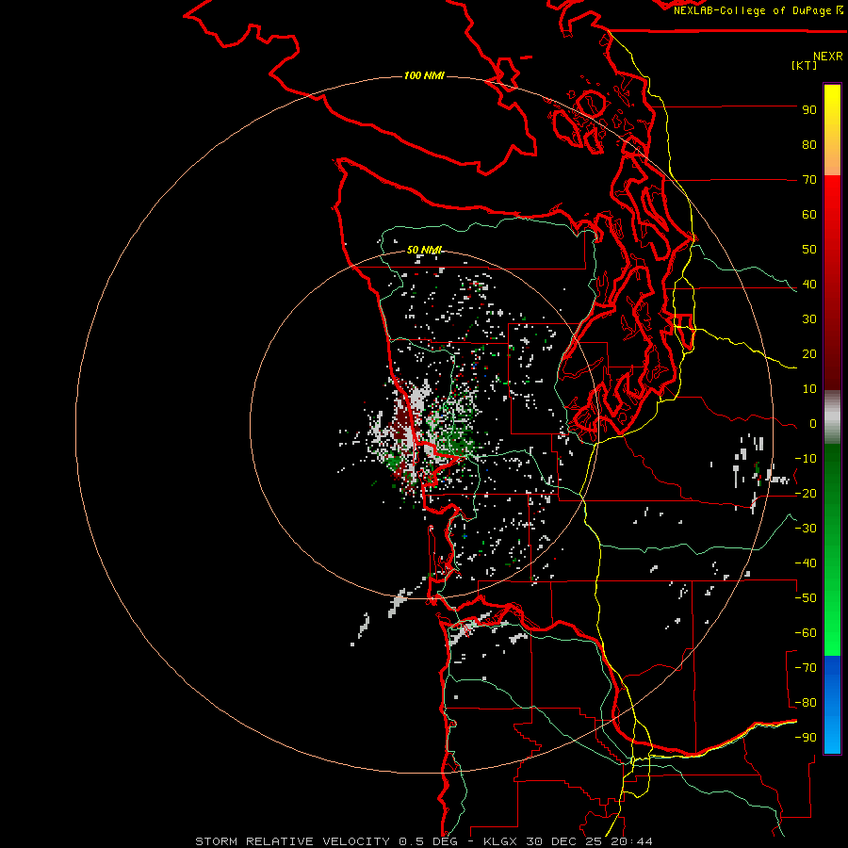The image size is (848, 848).
Task: Click the 10 knot scale label
Action: coord(809,389)
